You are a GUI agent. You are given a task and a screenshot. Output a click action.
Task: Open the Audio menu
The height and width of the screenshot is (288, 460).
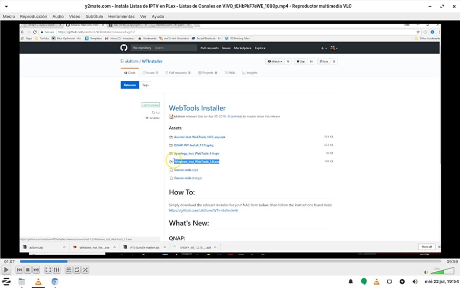(x=58, y=16)
